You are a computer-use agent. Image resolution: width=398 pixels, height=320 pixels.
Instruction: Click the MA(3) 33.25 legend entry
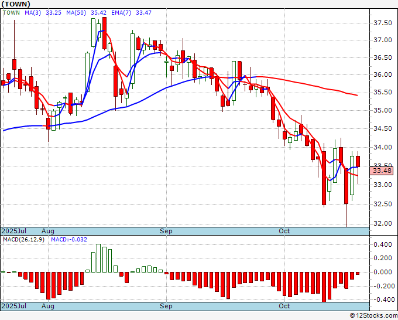(43, 13)
